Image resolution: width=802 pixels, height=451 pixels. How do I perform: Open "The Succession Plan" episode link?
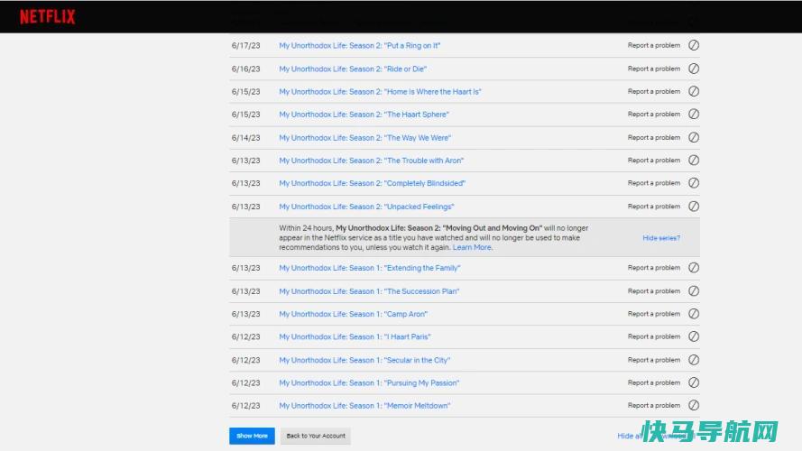[369, 291]
